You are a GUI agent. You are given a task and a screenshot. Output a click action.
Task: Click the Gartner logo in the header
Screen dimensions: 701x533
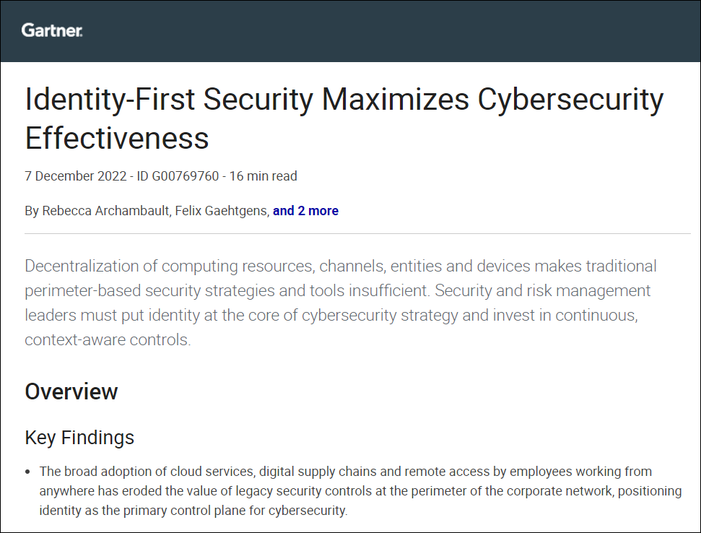click(x=52, y=30)
